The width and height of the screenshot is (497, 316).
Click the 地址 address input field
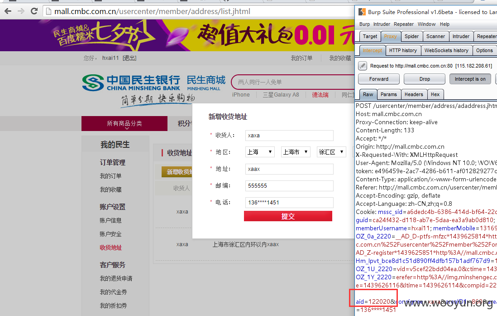tap(289, 169)
